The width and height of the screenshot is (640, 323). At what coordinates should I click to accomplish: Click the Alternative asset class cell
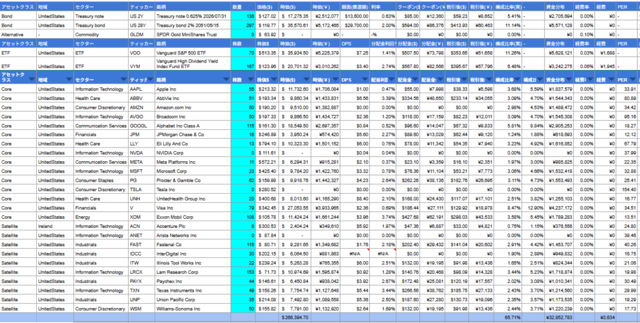point(18,34)
